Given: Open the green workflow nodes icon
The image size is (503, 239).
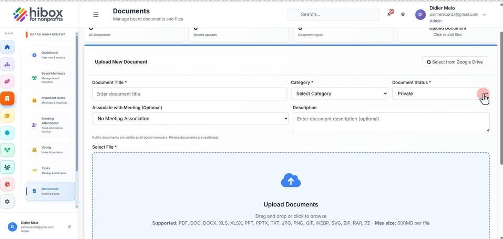Looking at the screenshot, I should (7, 150).
